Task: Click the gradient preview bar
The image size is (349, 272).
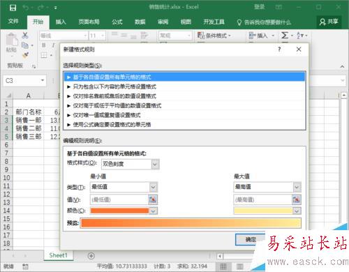Action: 191,223
